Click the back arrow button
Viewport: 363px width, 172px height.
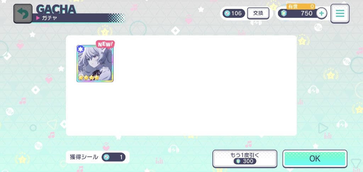pos(23,14)
